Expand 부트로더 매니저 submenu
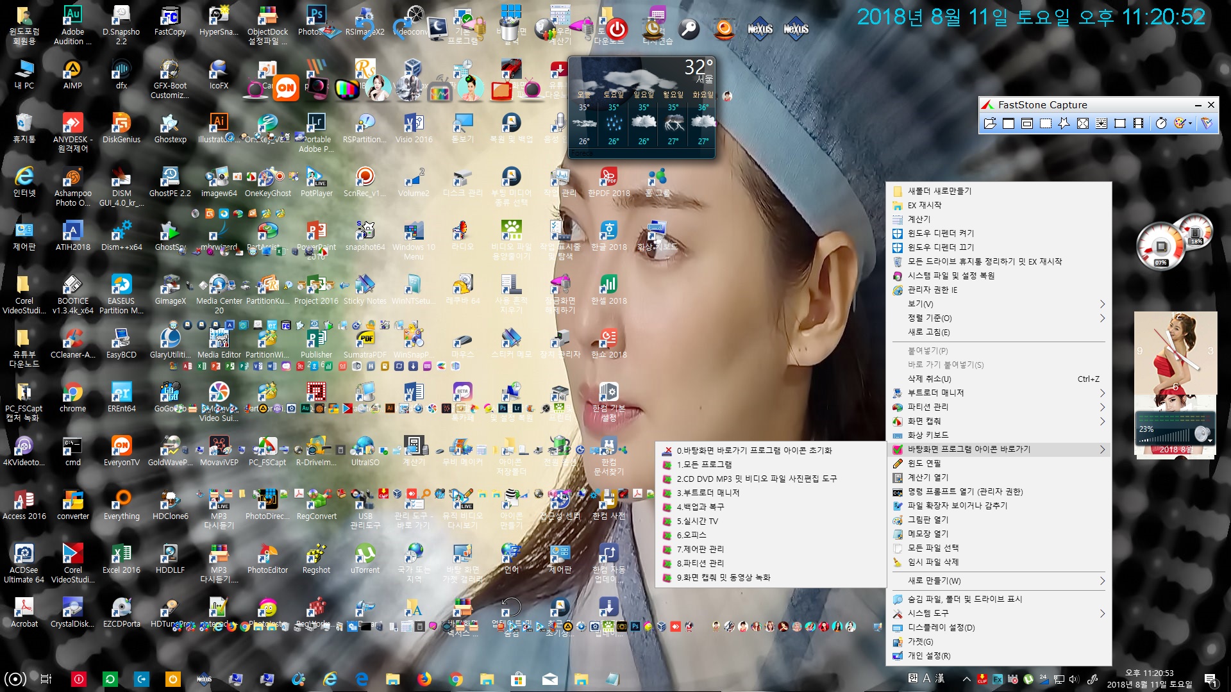 click(999, 393)
